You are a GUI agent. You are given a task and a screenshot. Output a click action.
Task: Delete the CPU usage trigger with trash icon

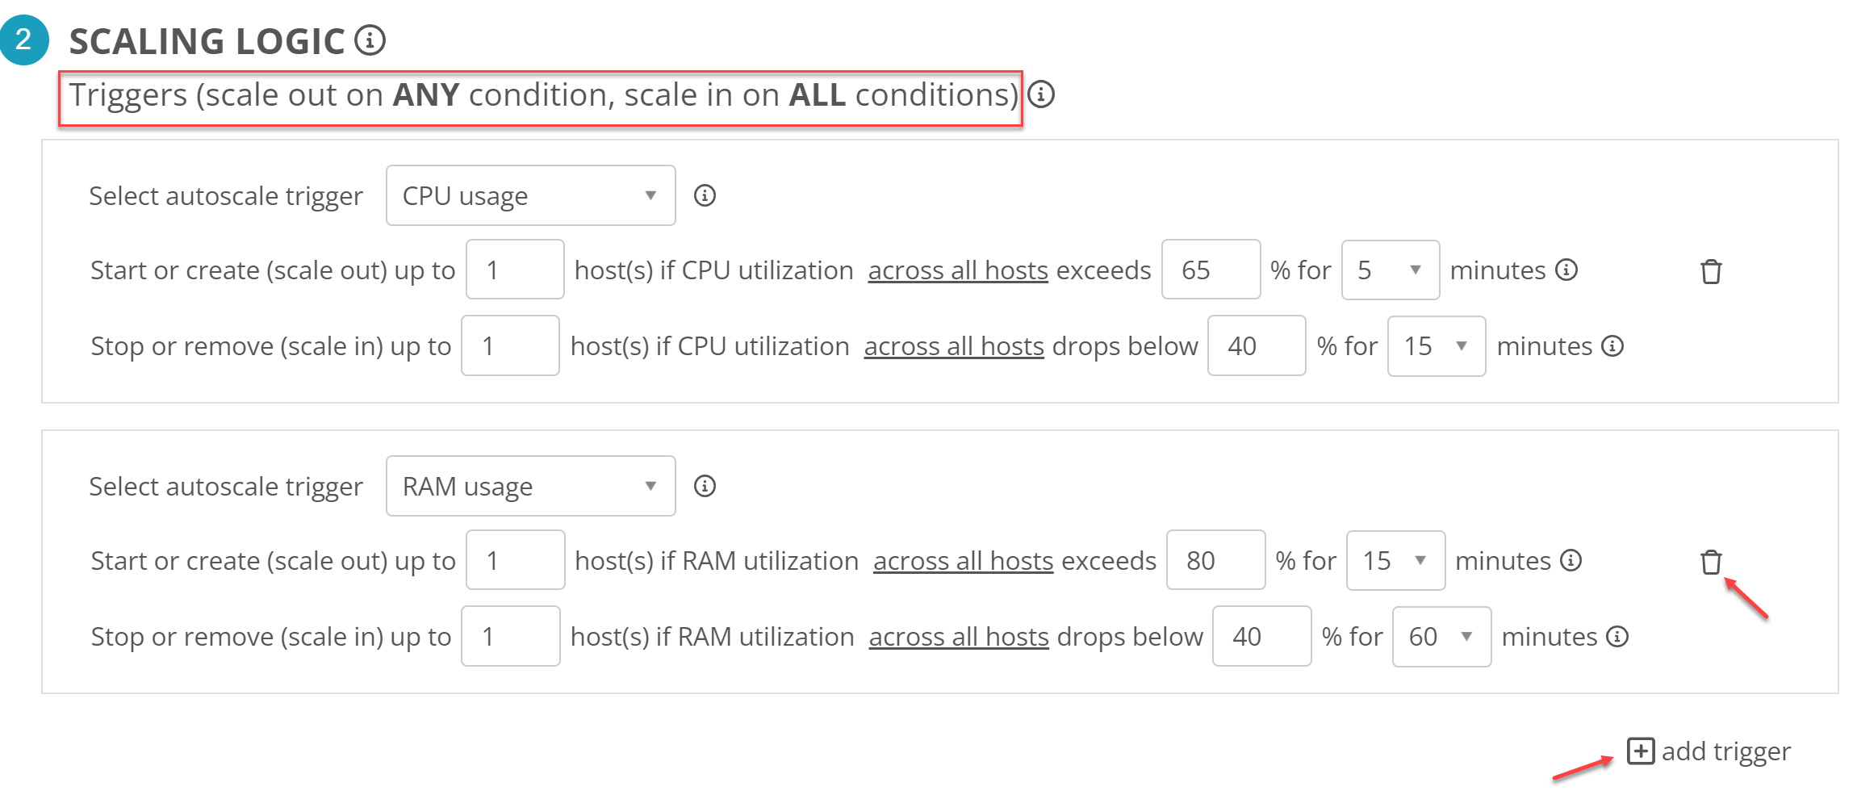click(1710, 271)
